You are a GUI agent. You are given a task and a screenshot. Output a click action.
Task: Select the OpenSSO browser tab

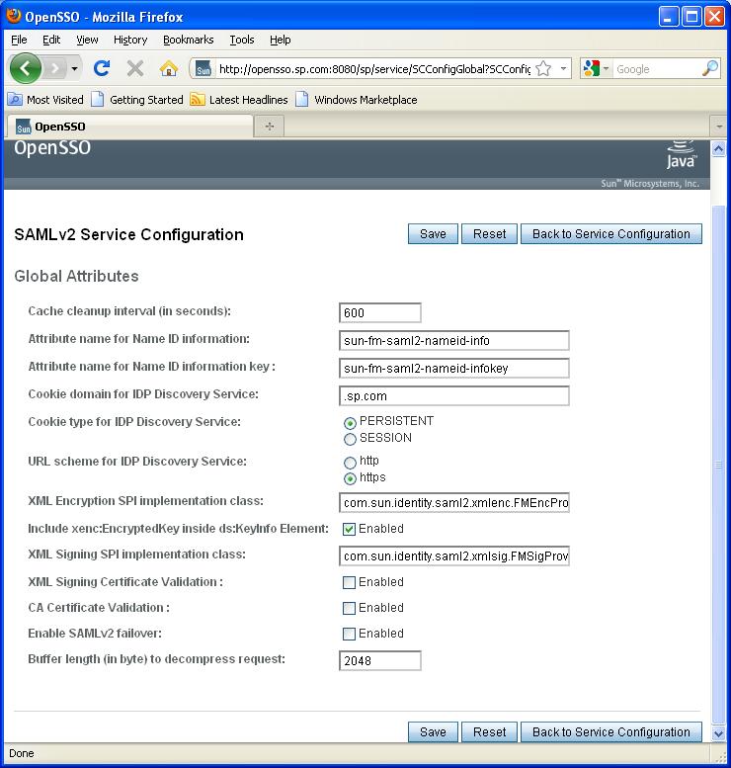[129, 127]
